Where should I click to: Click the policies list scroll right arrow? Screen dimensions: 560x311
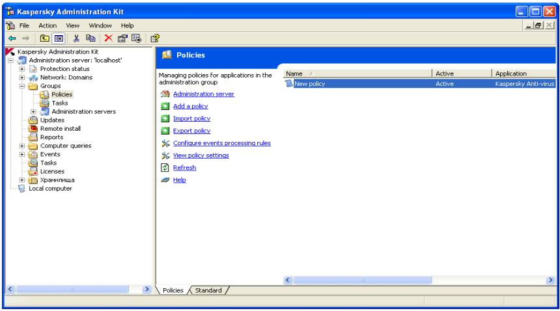coord(550,280)
